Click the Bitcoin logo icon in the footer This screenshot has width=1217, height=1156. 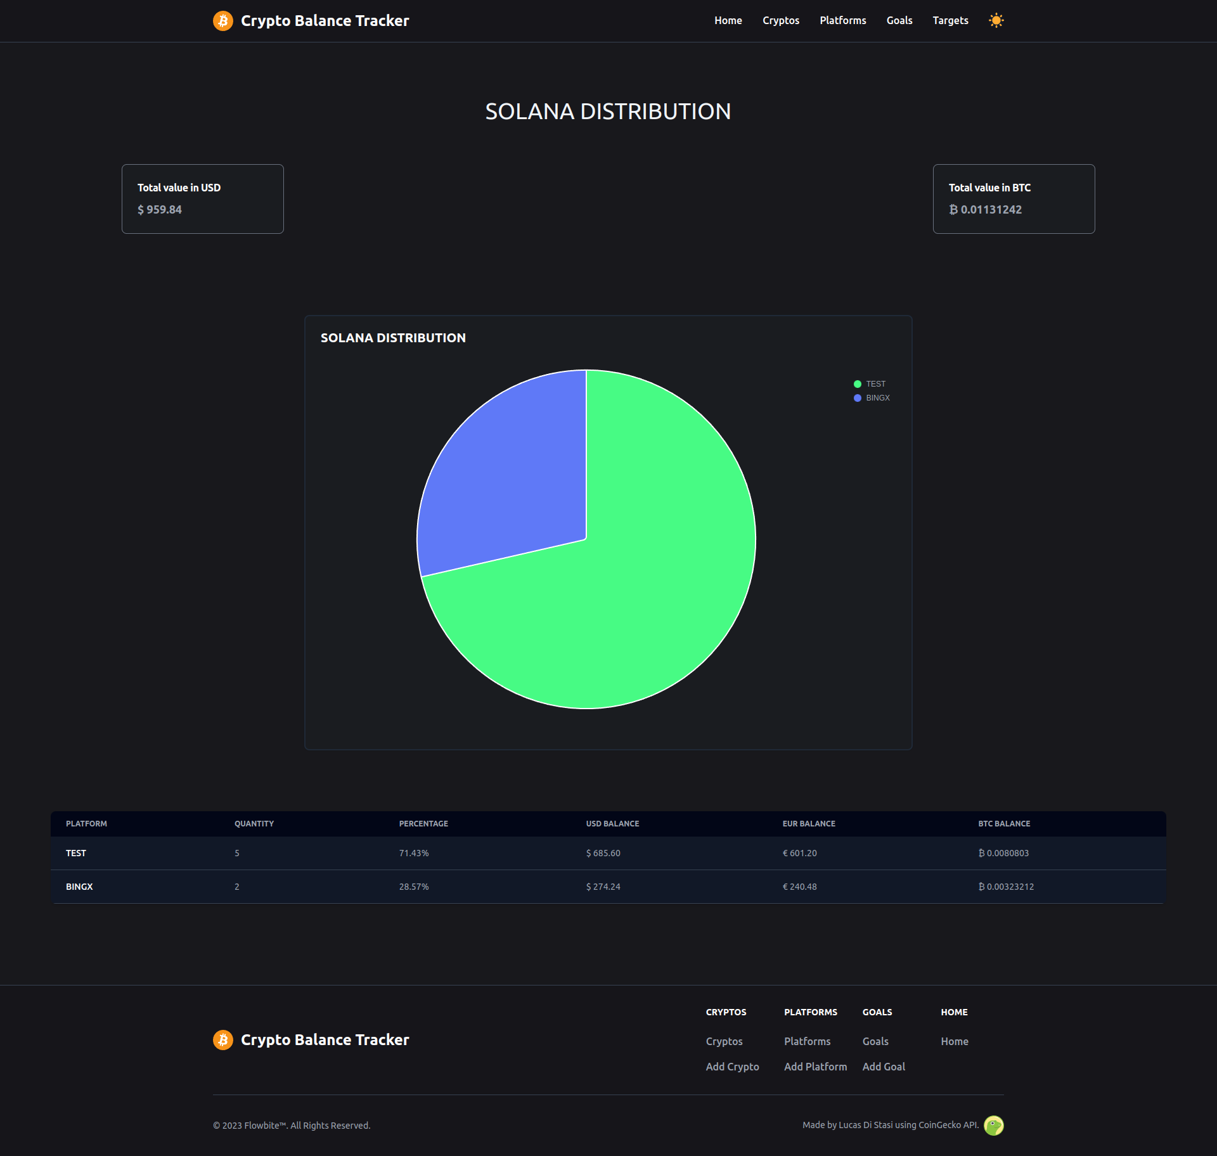[x=223, y=1040]
